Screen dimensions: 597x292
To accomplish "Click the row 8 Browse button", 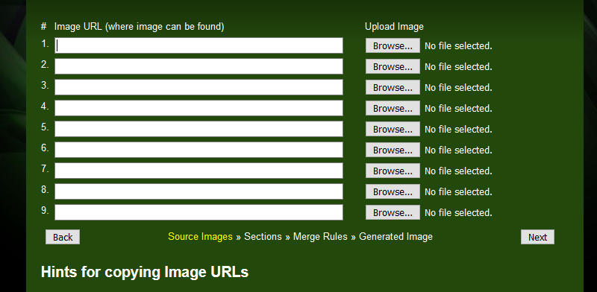I will pyautogui.click(x=393, y=192).
